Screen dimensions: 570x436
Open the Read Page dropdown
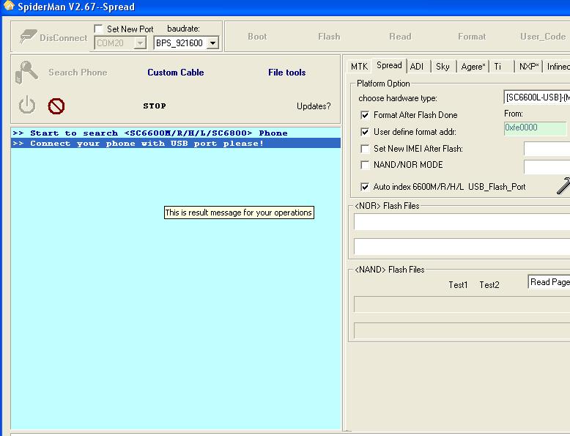549,282
